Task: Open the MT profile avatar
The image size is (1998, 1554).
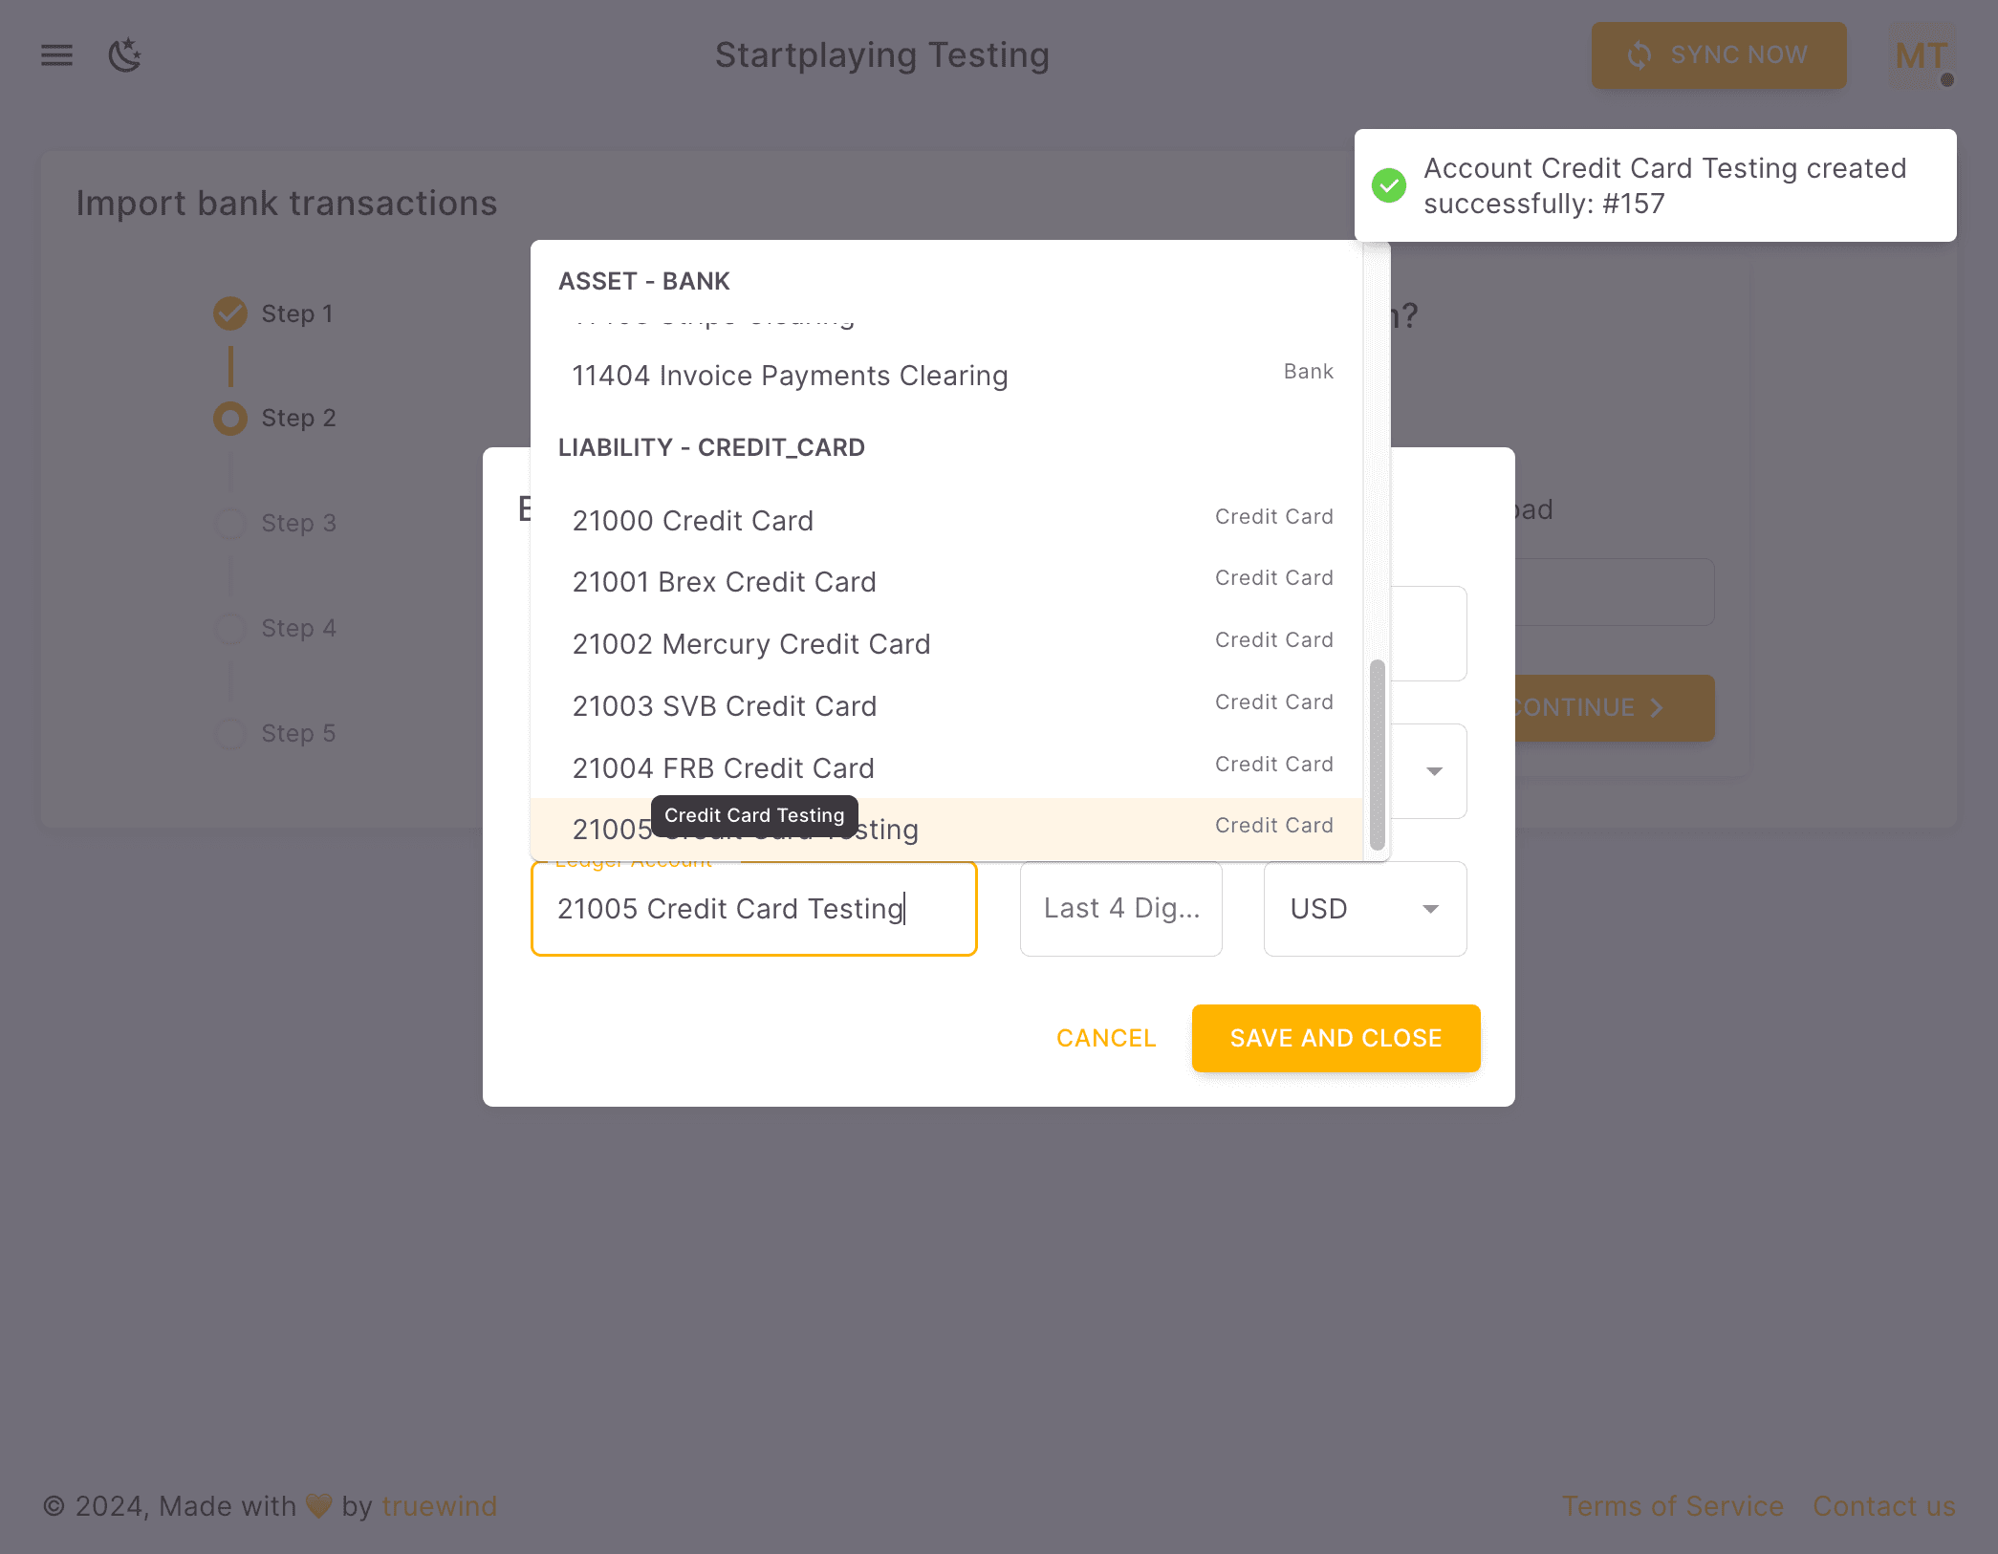Action: tap(1919, 55)
